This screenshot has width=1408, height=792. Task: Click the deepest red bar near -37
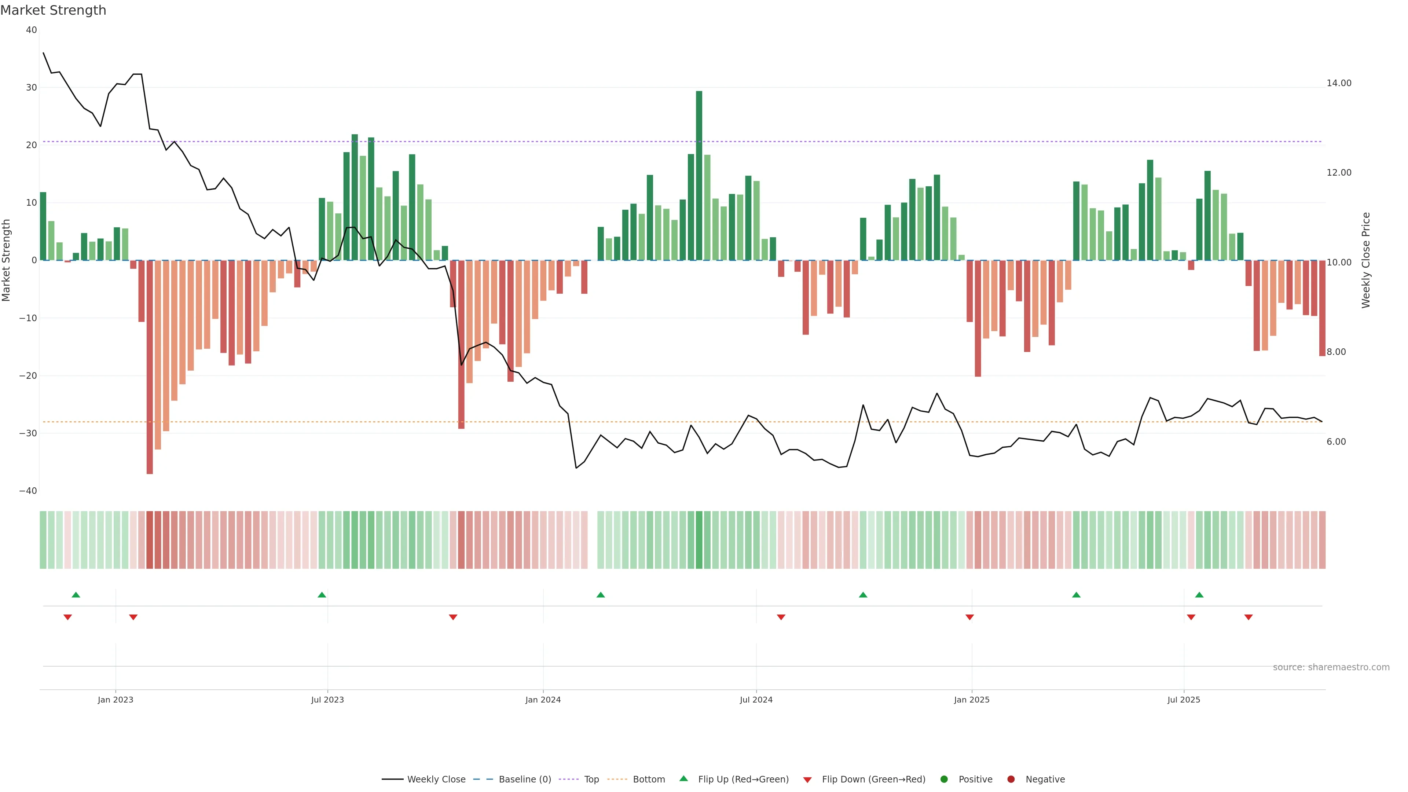pos(150,366)
